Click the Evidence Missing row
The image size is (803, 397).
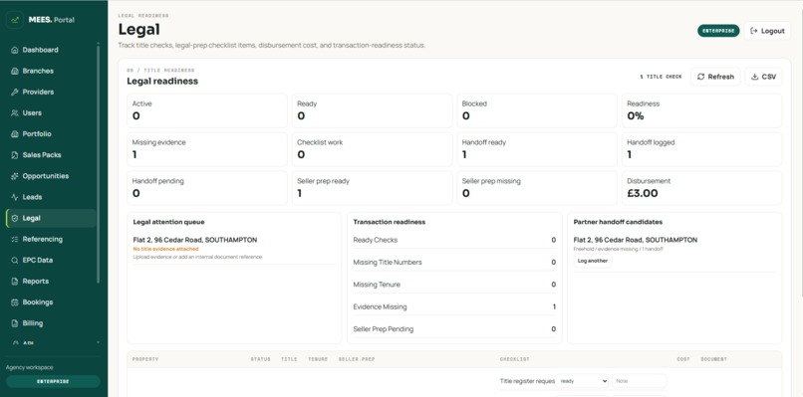[454, 307]
